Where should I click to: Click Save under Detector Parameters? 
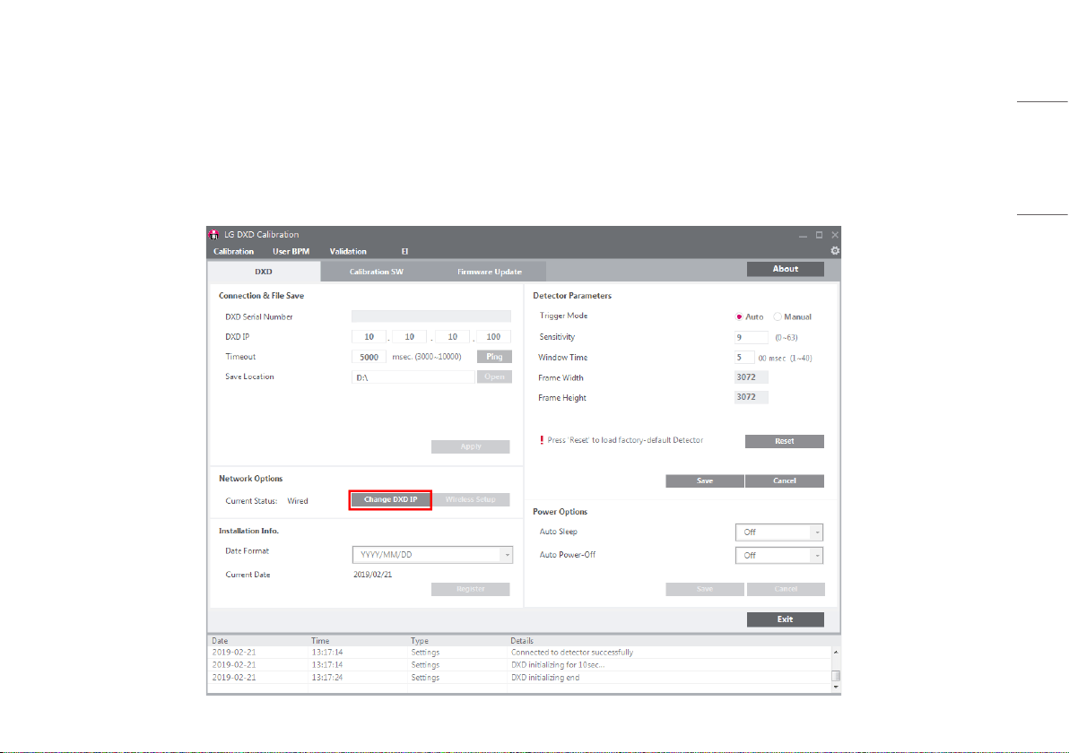coord(705,481)
